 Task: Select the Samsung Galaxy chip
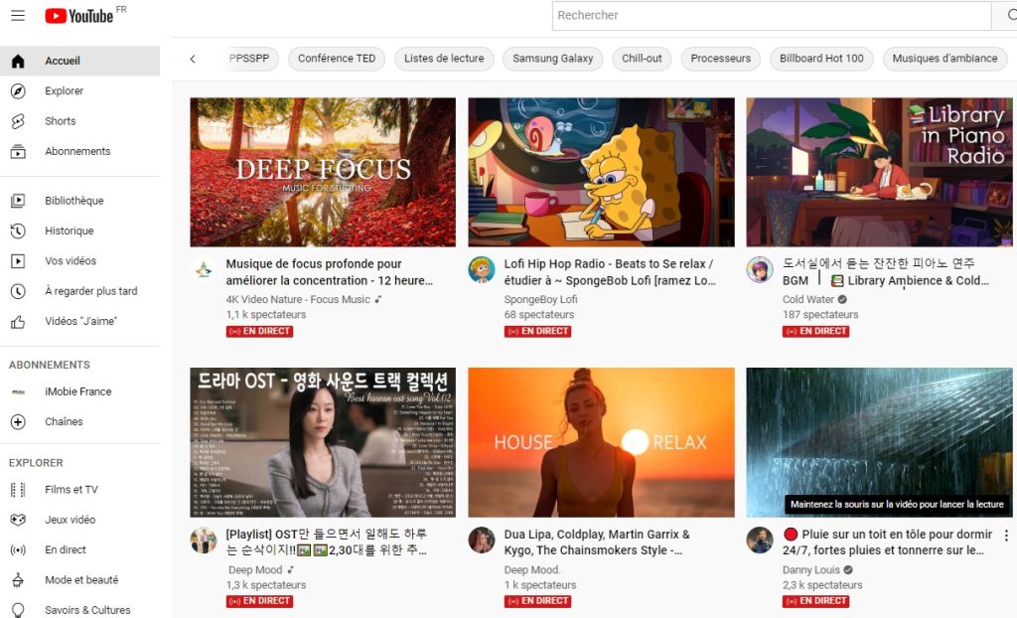coord(552,59)
